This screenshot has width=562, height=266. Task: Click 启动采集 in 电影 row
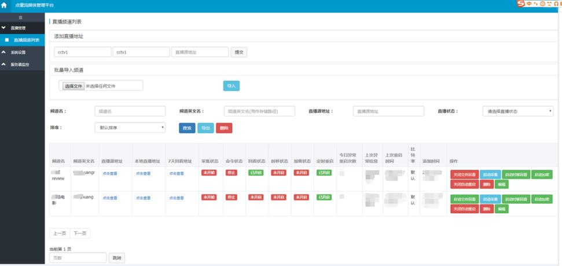(490, 199)
